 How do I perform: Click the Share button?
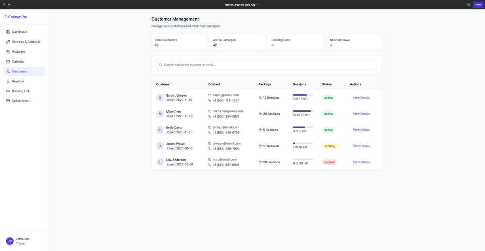coord(478,4)
